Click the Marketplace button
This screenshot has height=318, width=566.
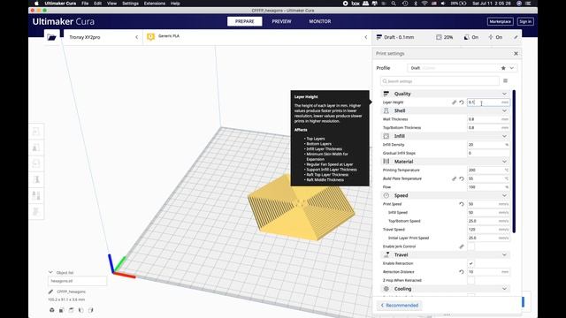[500, 21]
